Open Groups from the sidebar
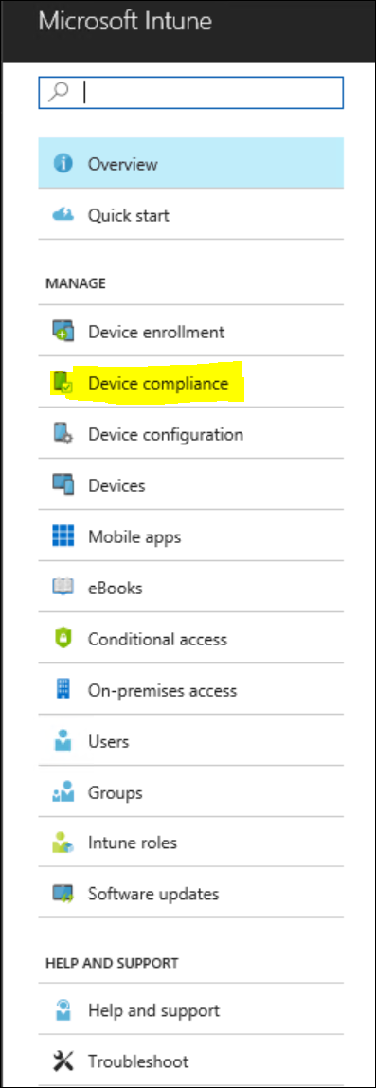Image resolution: width=376 pixels, height=1088 pixels. coord(190,792)
